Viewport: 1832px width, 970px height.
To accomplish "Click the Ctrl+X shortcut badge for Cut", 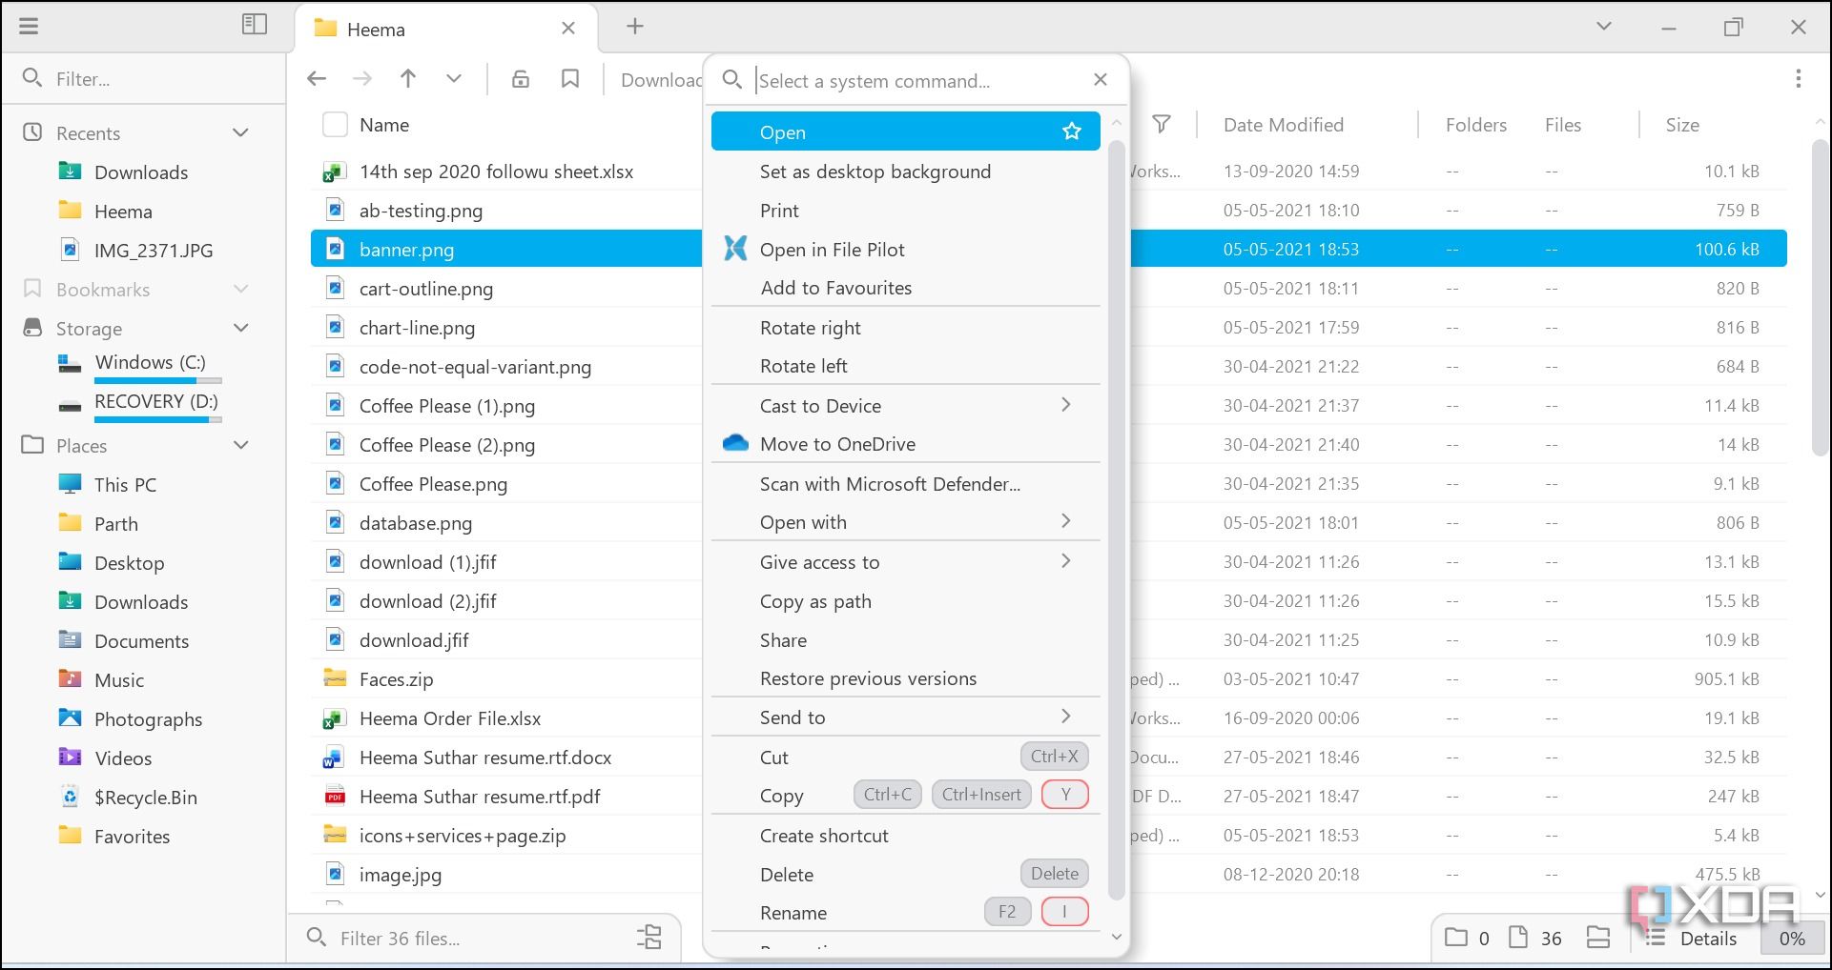I will [1054, 757].
